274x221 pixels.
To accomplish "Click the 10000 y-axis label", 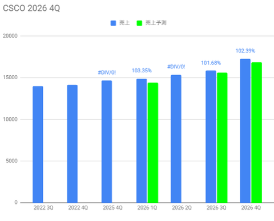I will click(x=10, y=119).
